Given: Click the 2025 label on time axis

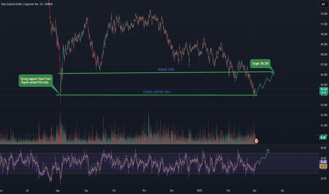Looking at the screenshot, I should (x=199, y=190).
